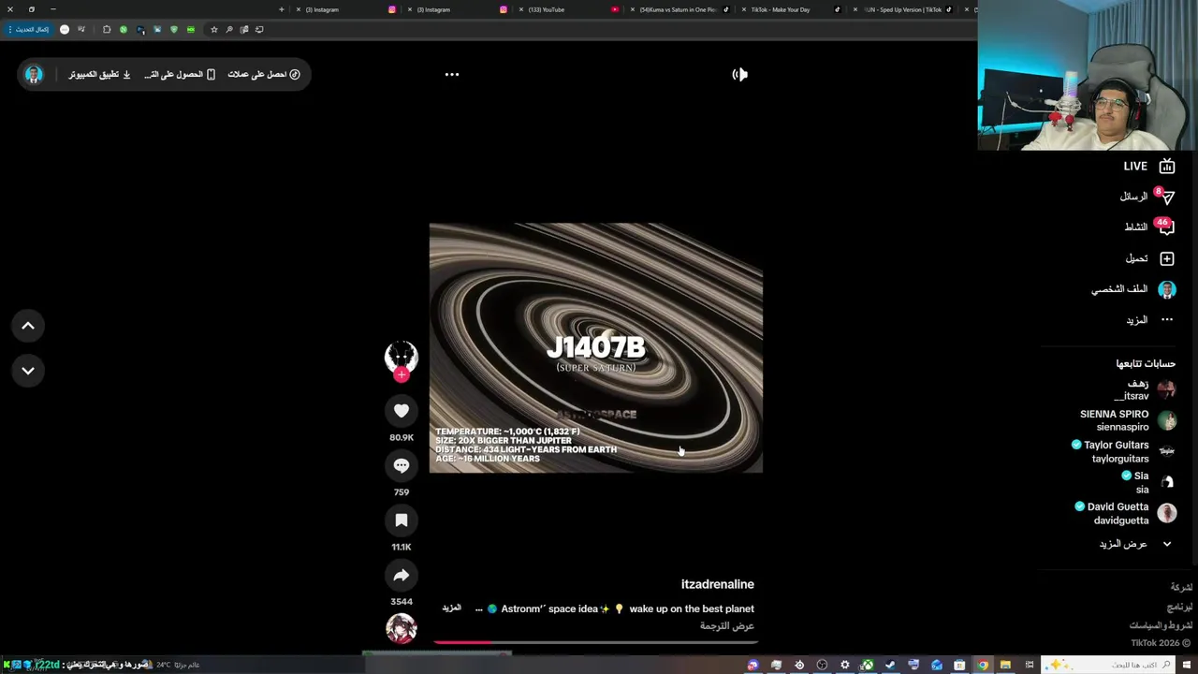Click the Windows search box
This screenshot has width=1198, height=674.
coord(1108,665)
